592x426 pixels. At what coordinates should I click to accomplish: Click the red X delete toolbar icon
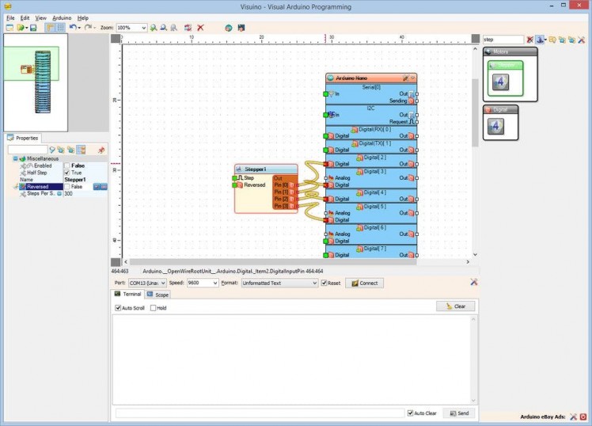(x=200, y=28)
